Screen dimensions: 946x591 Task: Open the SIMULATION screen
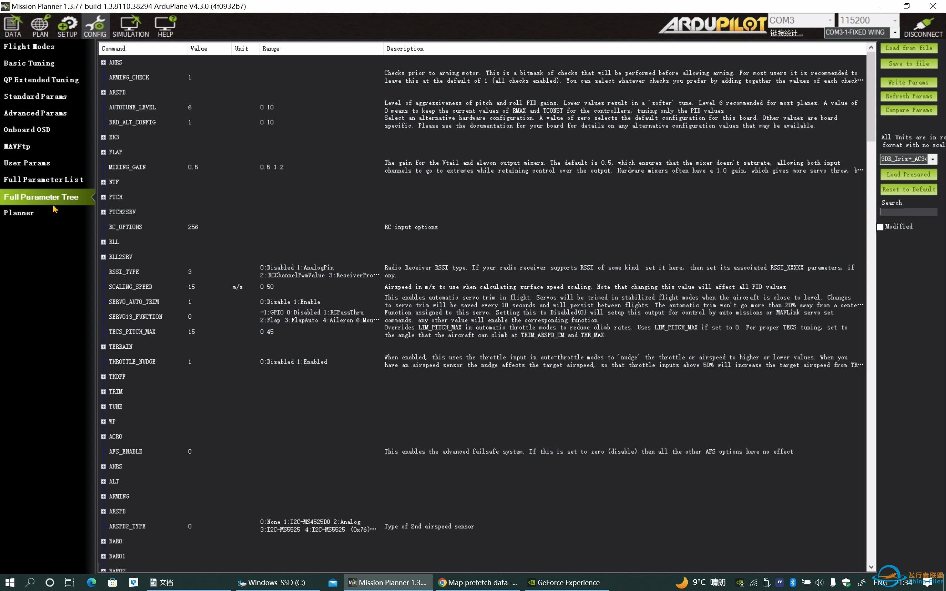tap(130, 26)
